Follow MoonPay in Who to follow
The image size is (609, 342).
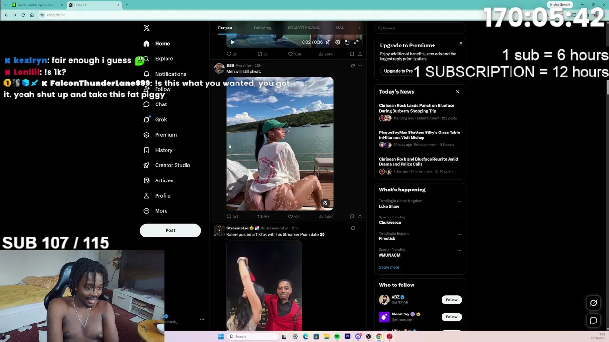coord(452,317)
